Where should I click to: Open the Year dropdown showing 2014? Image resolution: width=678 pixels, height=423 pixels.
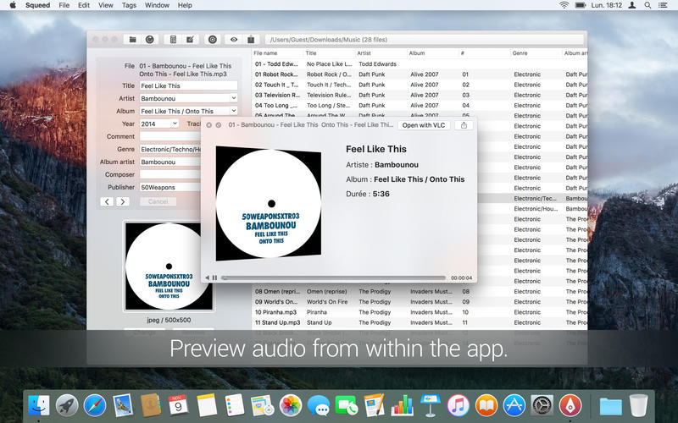pyautogui.click(x=175, y=124)
